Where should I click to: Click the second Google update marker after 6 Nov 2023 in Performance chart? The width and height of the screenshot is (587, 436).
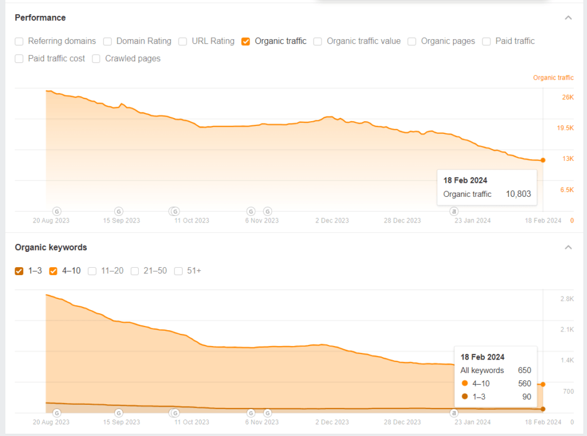pyautogui.click(x=267, y=212)
